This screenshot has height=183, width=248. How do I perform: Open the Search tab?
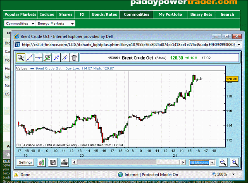click(227, 14)
